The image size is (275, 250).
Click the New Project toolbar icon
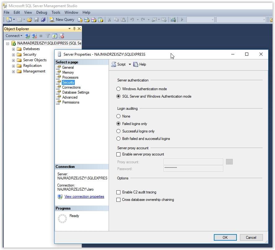click(9, 20)
